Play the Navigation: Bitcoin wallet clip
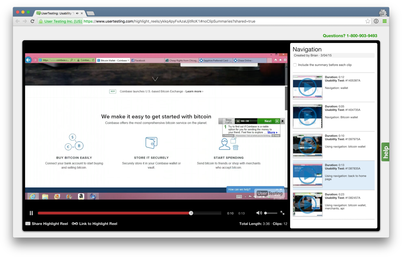The image size is (402, 257). [x=307, y=117]
